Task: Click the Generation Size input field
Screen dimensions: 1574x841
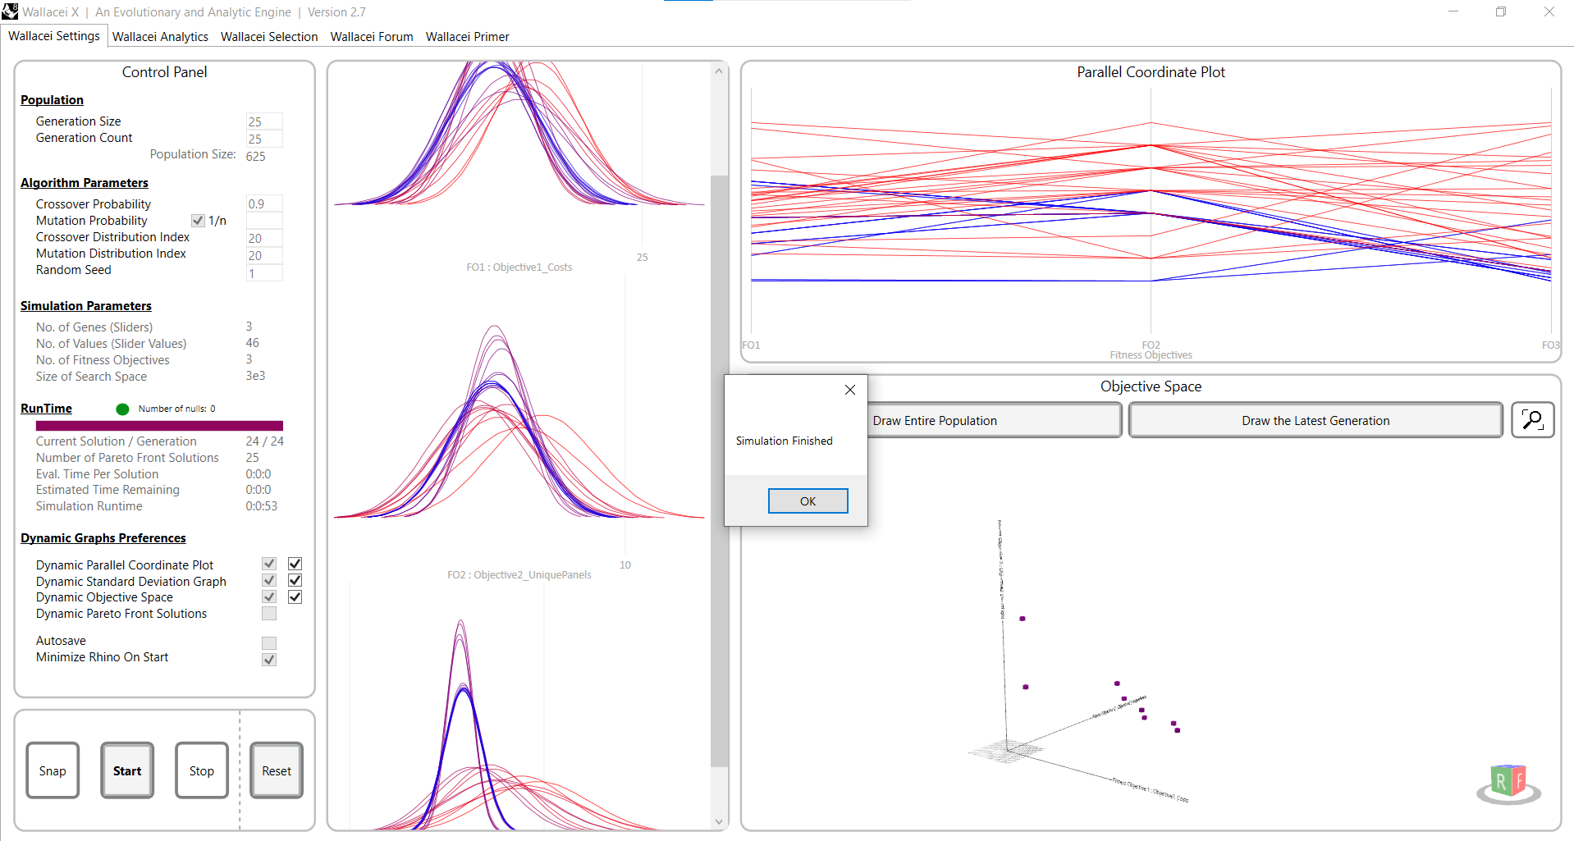Action: (x=263, y=121)
